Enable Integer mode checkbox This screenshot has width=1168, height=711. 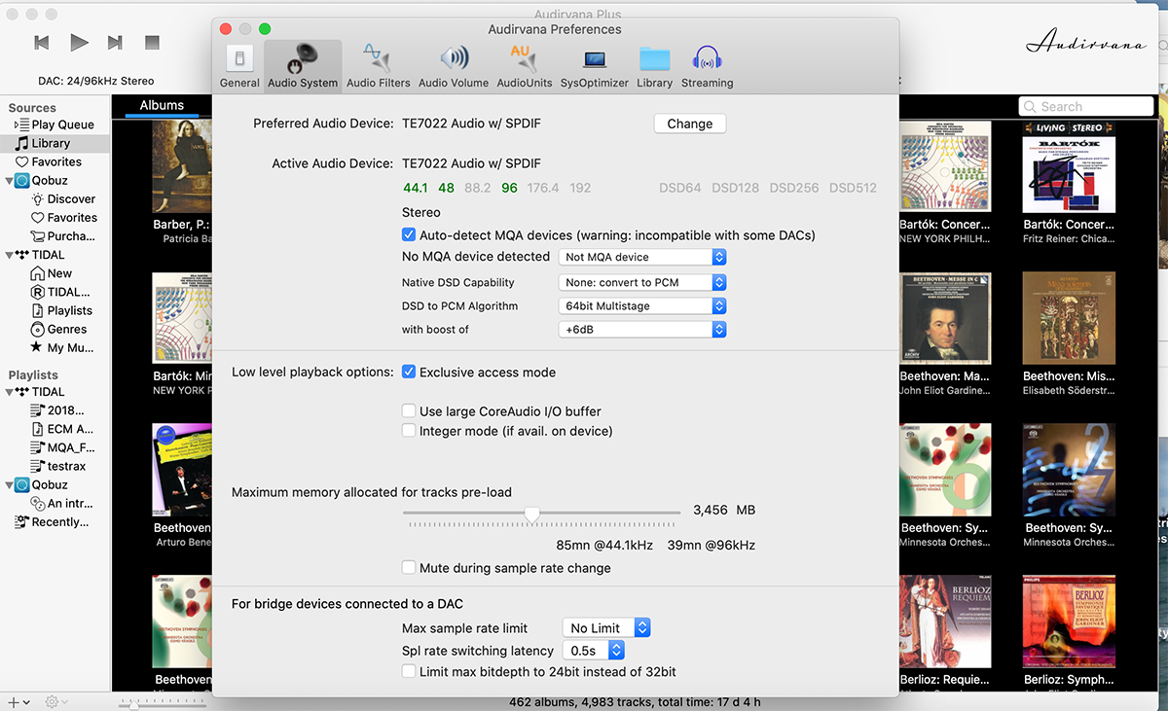pos(409,431)
